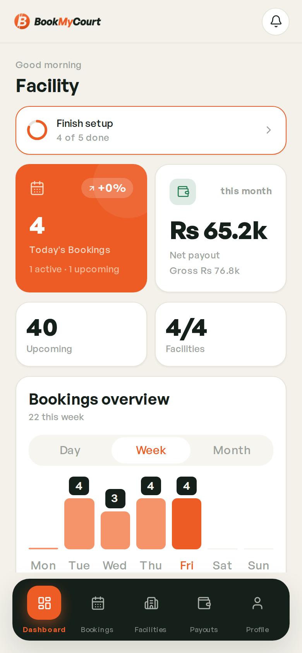Select the Week view segment

click(x=151, y=450)
